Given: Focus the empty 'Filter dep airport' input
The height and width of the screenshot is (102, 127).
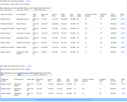Looking at the screenshot, I should coord(8,10).
